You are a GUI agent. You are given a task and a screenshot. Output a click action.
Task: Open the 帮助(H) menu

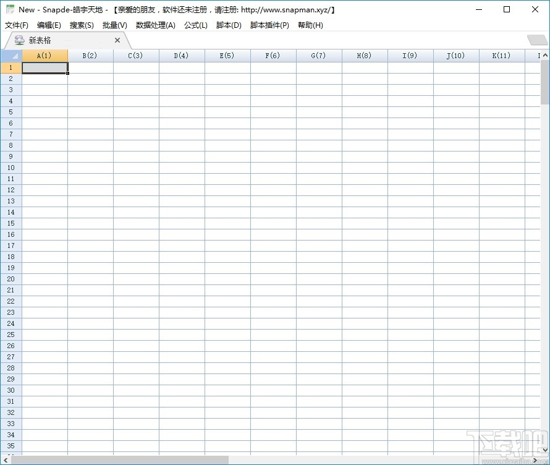pos(310,25)
